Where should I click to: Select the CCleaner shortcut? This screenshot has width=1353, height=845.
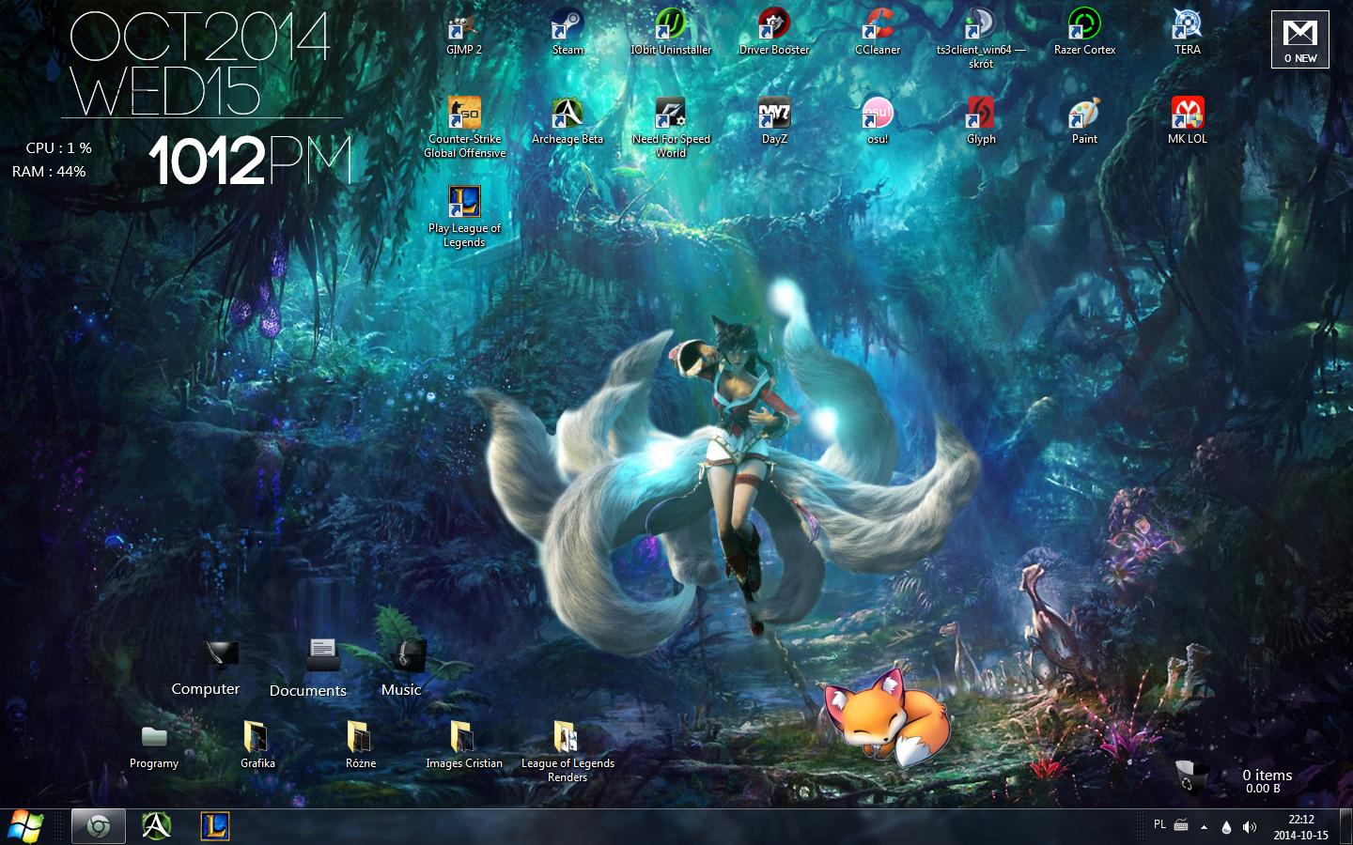click(x=878, y=32)
